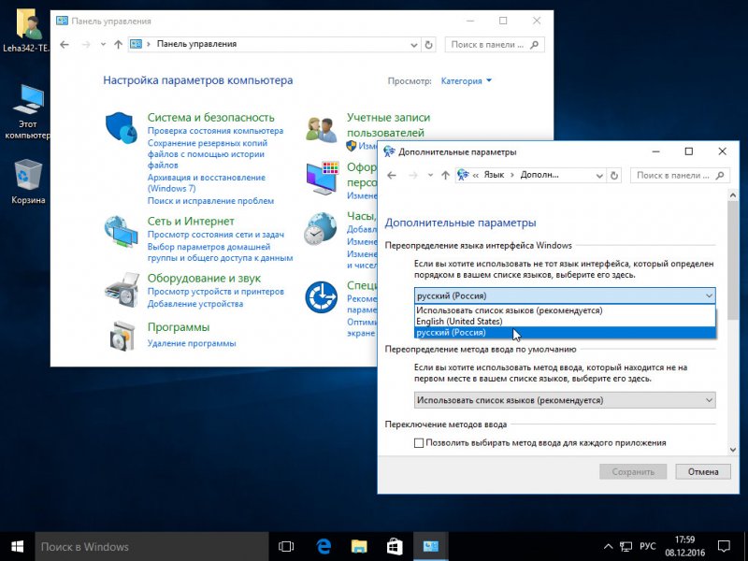Viewport: 748px width, 561px height.
Task: Open the Leha342 user folder desktop icon
Action: [30, 24]
